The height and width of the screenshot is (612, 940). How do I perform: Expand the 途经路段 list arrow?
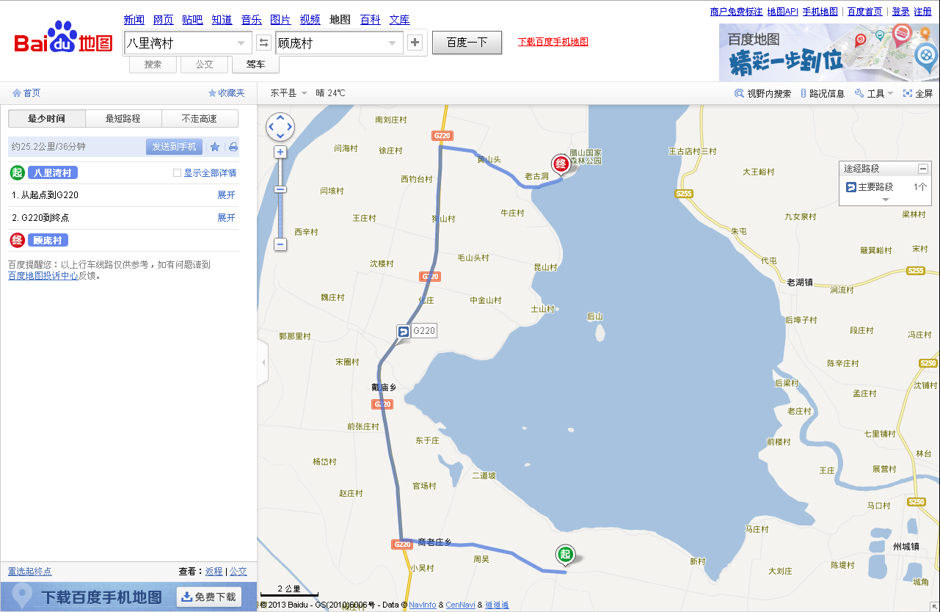(x=886, y=200)
